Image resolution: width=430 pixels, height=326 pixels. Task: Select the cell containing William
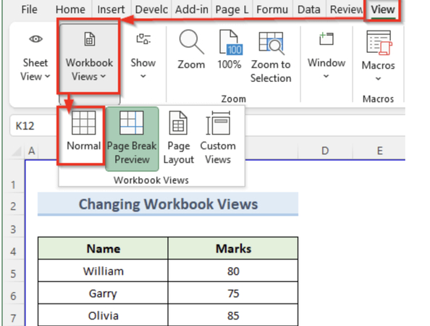(x=103, y=271)
